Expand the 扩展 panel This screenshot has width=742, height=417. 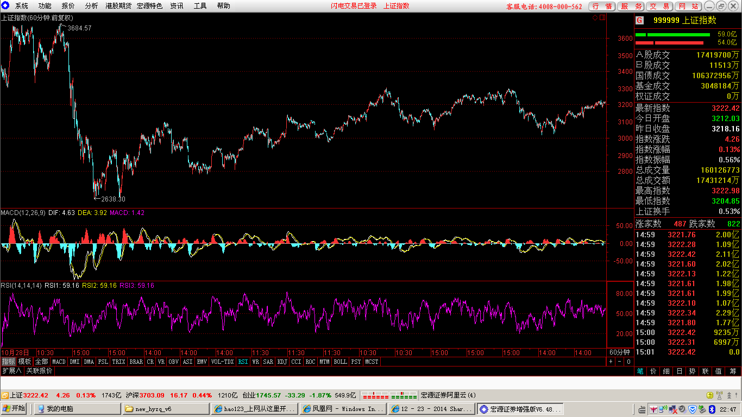11,370
